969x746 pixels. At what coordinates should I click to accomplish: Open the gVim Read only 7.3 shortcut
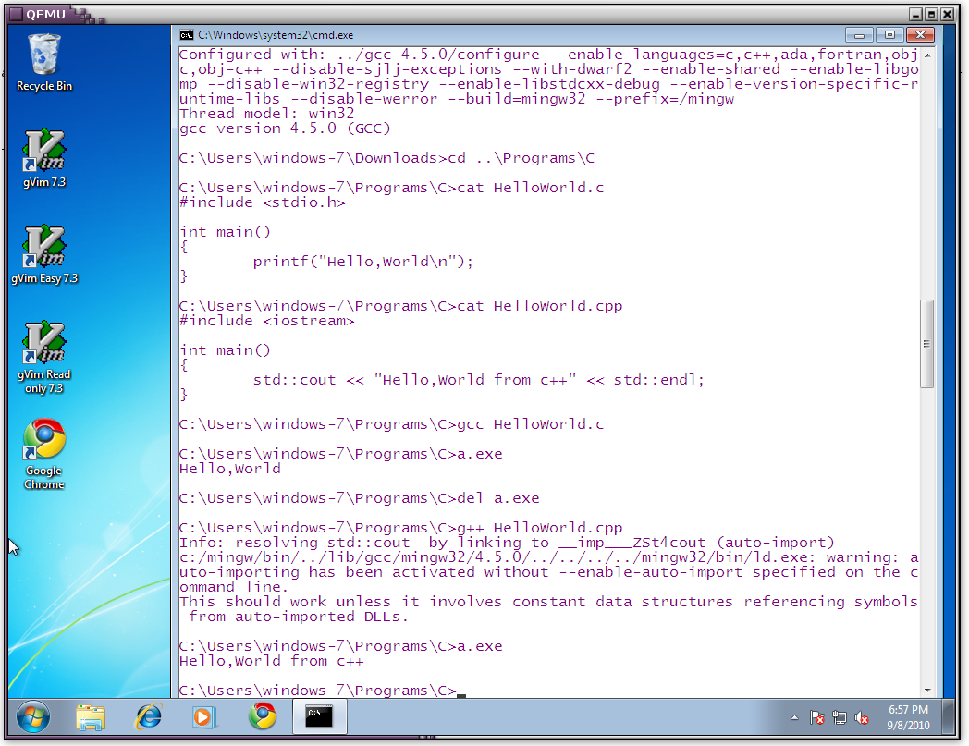coord(44,344)
